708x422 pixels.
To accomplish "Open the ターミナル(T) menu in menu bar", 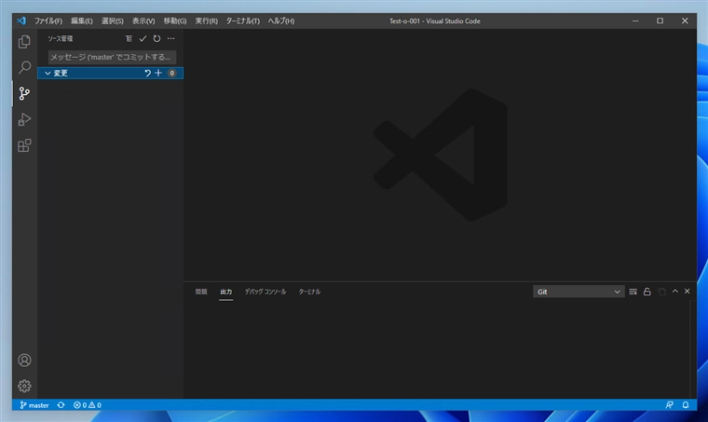I will pyautogui.click(x=242, y=20).
